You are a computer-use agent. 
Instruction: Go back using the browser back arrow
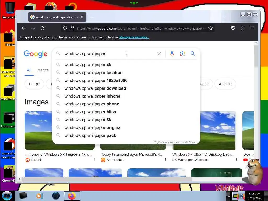click(24, 28)
